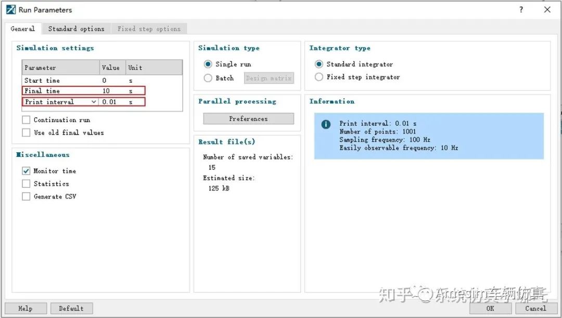Click the blue info icon in the Information panel
The width and height of the screenshot is (562, 318).
[325, 123]
